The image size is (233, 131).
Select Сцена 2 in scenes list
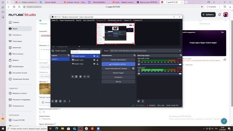coord(60,59)
